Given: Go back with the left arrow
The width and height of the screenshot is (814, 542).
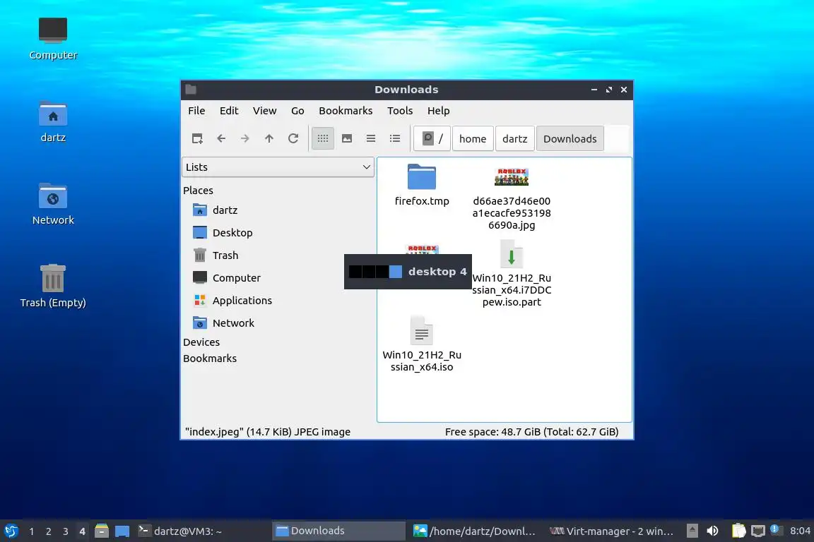Looking at the screenshot, I should pos(221,138).
